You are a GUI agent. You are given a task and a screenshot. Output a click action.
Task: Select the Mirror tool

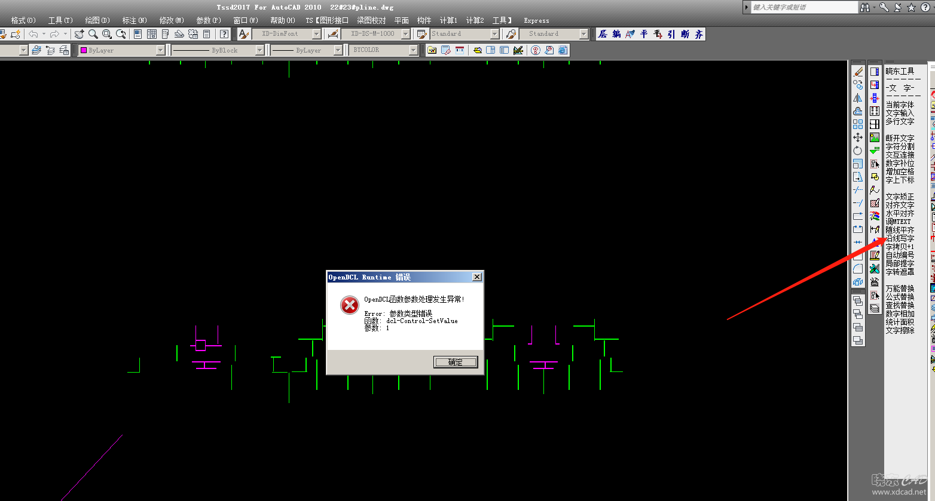pos(858,98)
